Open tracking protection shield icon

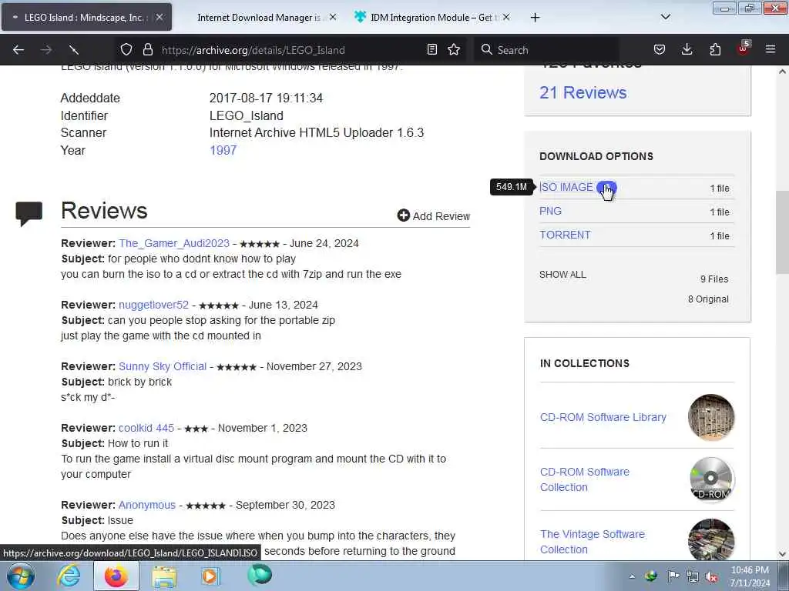(126, 50)
